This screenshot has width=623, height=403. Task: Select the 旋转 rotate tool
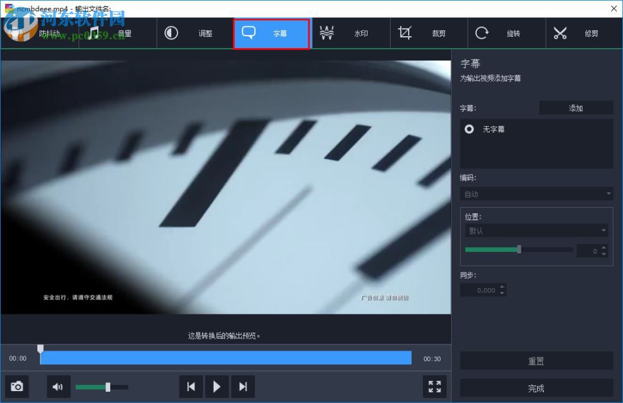pos(505,33)
